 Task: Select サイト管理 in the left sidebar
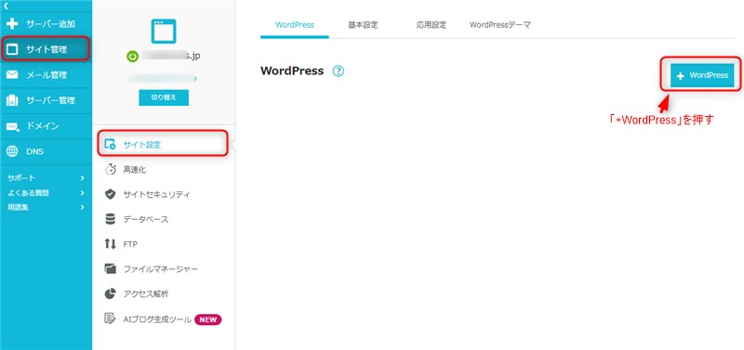click(x=46, y=49)
